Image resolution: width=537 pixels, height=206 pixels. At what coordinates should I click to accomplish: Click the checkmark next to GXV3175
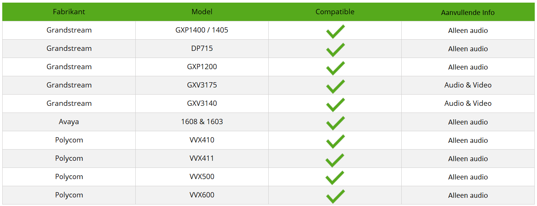tap(335, 86)
